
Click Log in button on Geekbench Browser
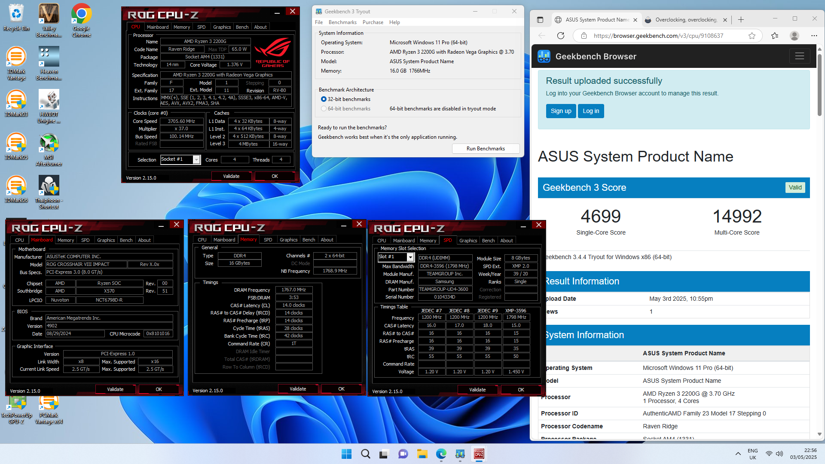click(x=591, y=111)
